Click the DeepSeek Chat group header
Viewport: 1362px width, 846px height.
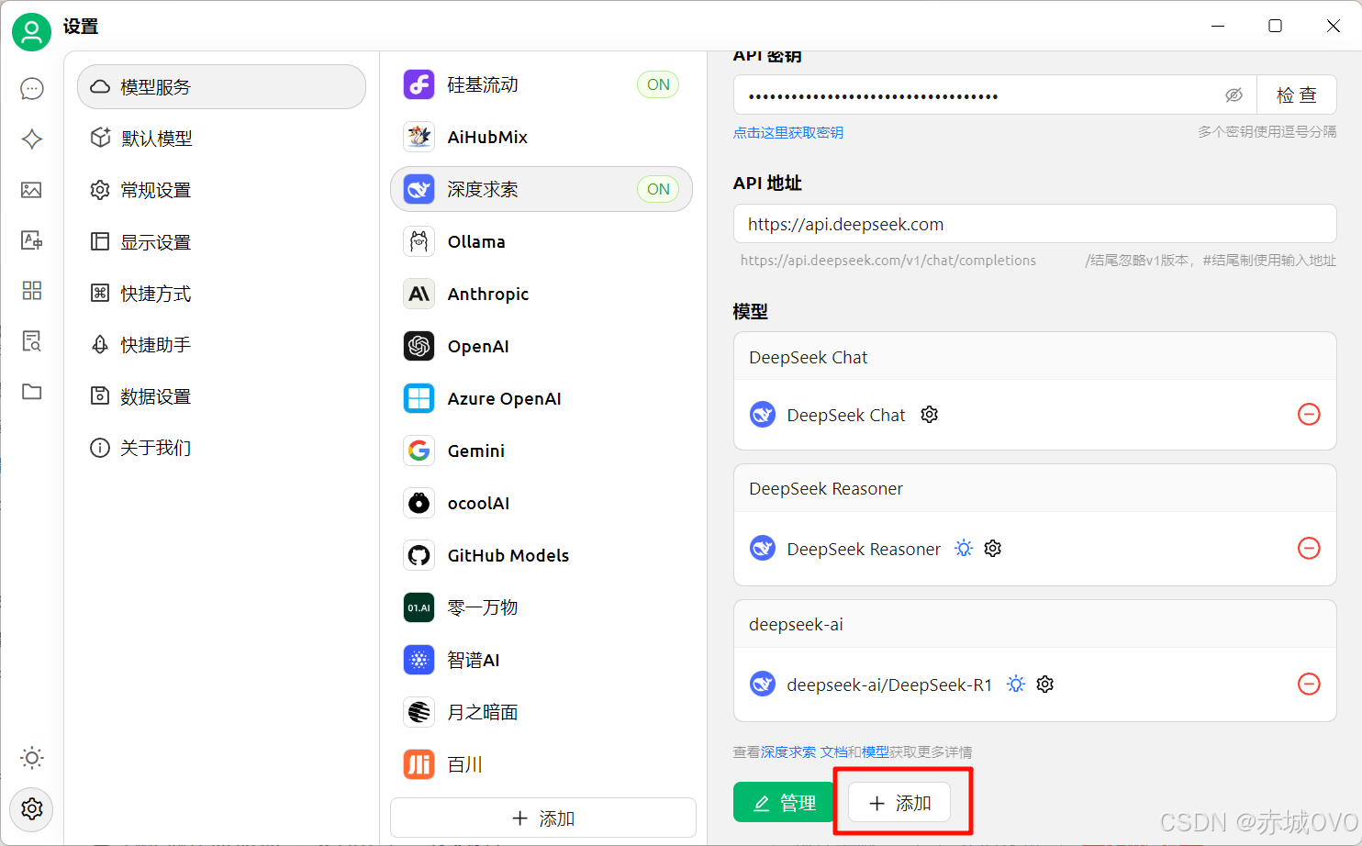1035,357
